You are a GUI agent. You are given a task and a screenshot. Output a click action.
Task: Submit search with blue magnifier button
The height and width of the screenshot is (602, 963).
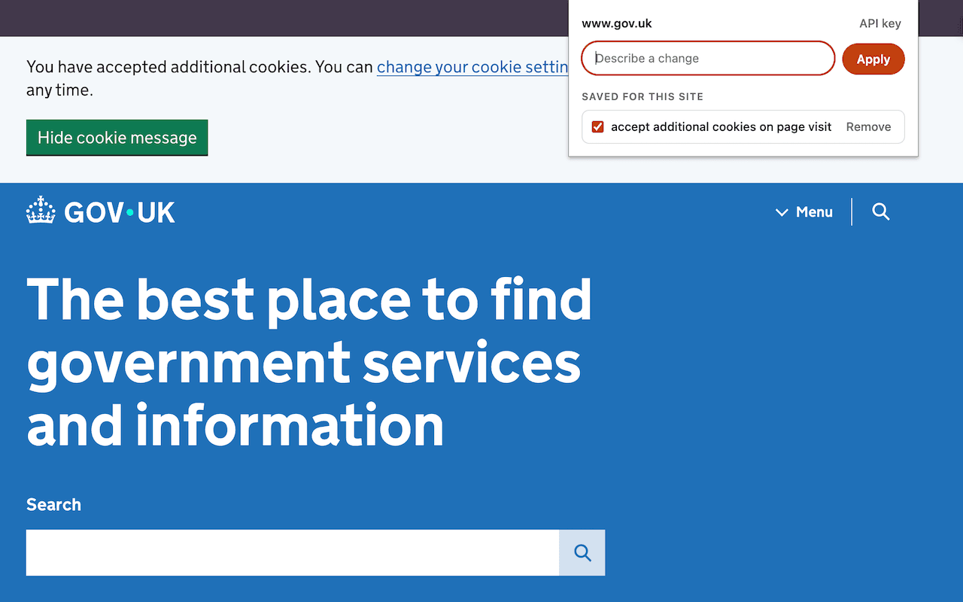click(582, 553)
